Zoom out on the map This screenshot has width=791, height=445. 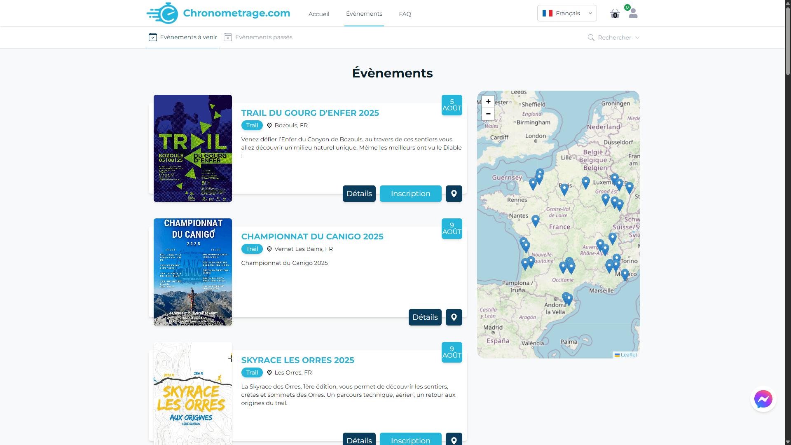coord(488,114)
